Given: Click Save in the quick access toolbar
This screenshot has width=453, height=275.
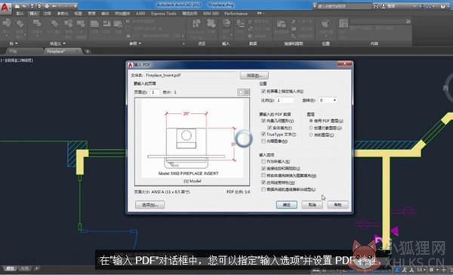Looking at the screenshot, I should click(32, 5).
